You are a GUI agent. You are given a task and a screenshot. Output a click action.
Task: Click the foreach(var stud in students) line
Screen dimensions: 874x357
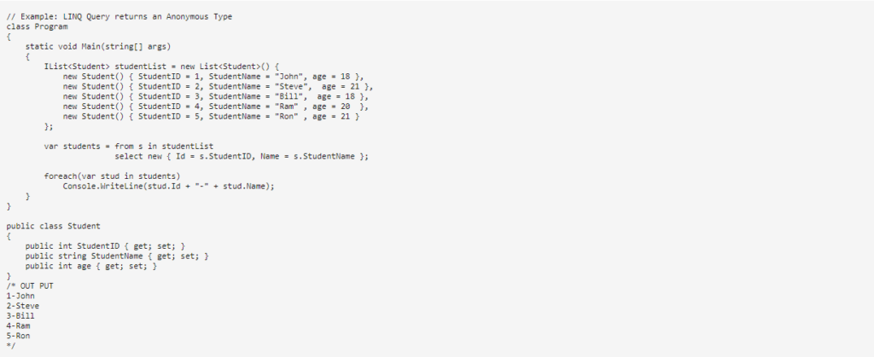112,177
